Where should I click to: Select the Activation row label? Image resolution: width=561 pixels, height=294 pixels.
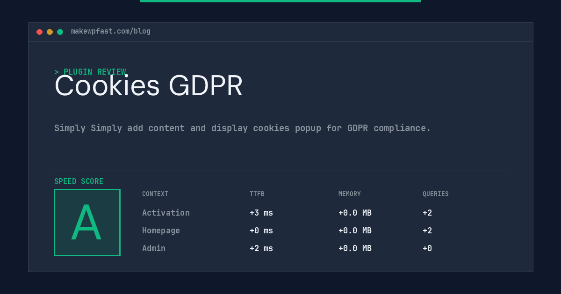click(166, 213)
